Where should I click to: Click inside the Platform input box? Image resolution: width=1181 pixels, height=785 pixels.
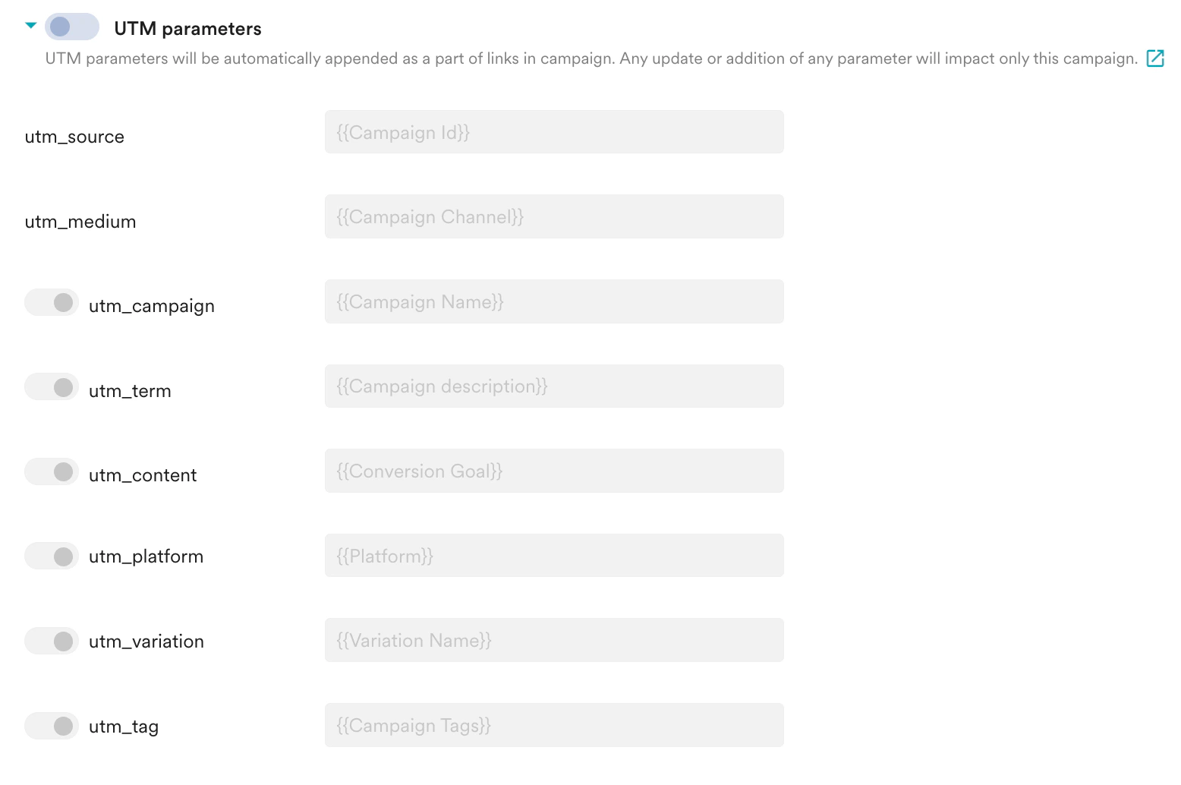coord(554,555)
